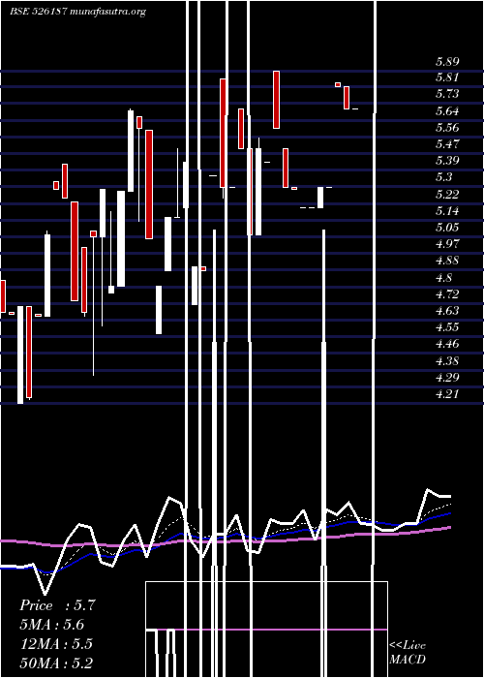The image size is (484, 678).
Task: Click the 5.3 price axis label
Action: (x=443, y=177)
